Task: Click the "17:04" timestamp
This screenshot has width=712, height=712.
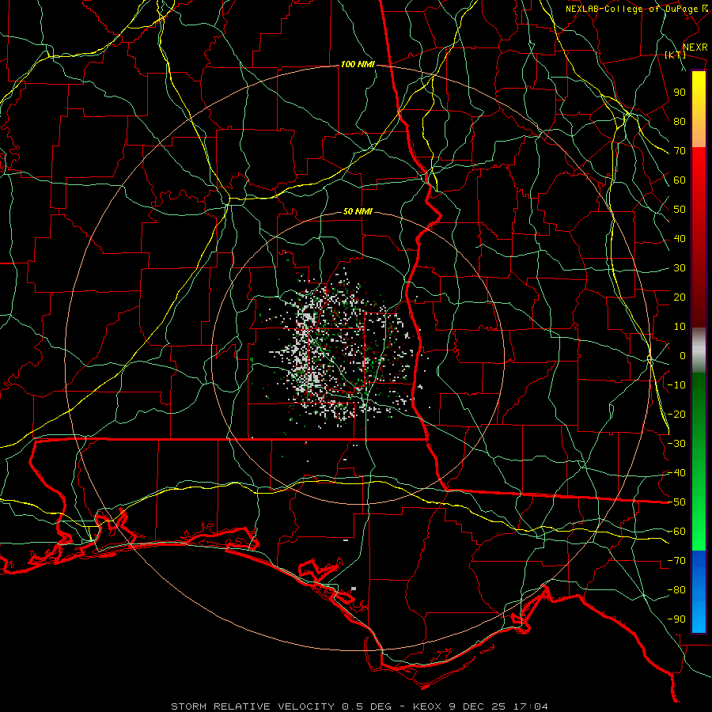Action: pos(529,706)
